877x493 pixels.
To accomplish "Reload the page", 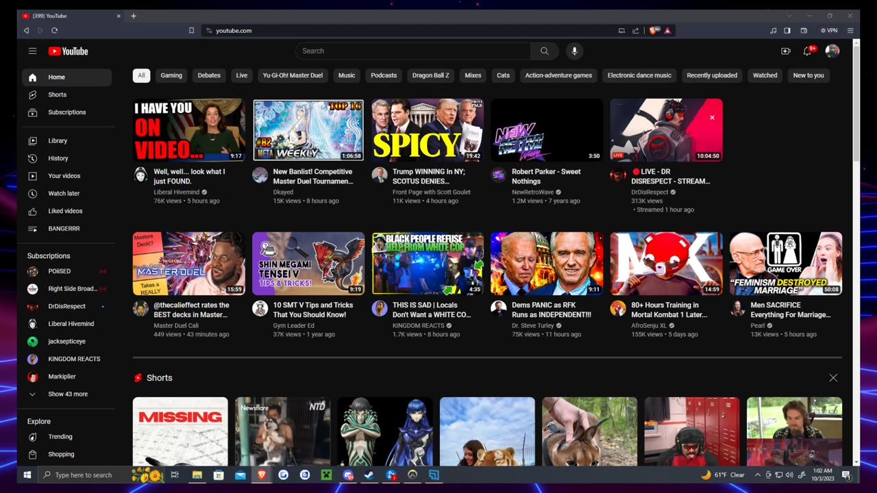I will [x=54, y=30].
